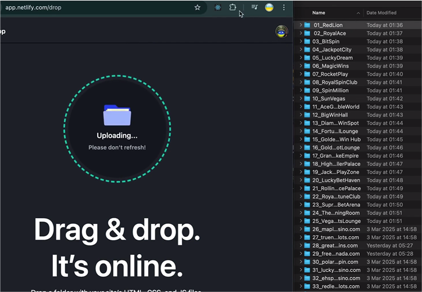The width and height of the screenshot is (422, 292).
Task: Click the 25_Vega...tsLounge folder icon
Action: (x=307, y=221)
